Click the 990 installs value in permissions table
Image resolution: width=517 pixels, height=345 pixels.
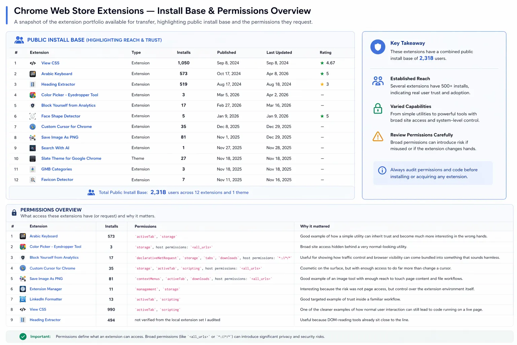click(111, 310)
